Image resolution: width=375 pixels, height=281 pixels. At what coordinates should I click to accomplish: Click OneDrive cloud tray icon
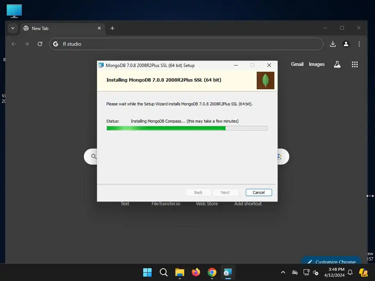[295, 272]
